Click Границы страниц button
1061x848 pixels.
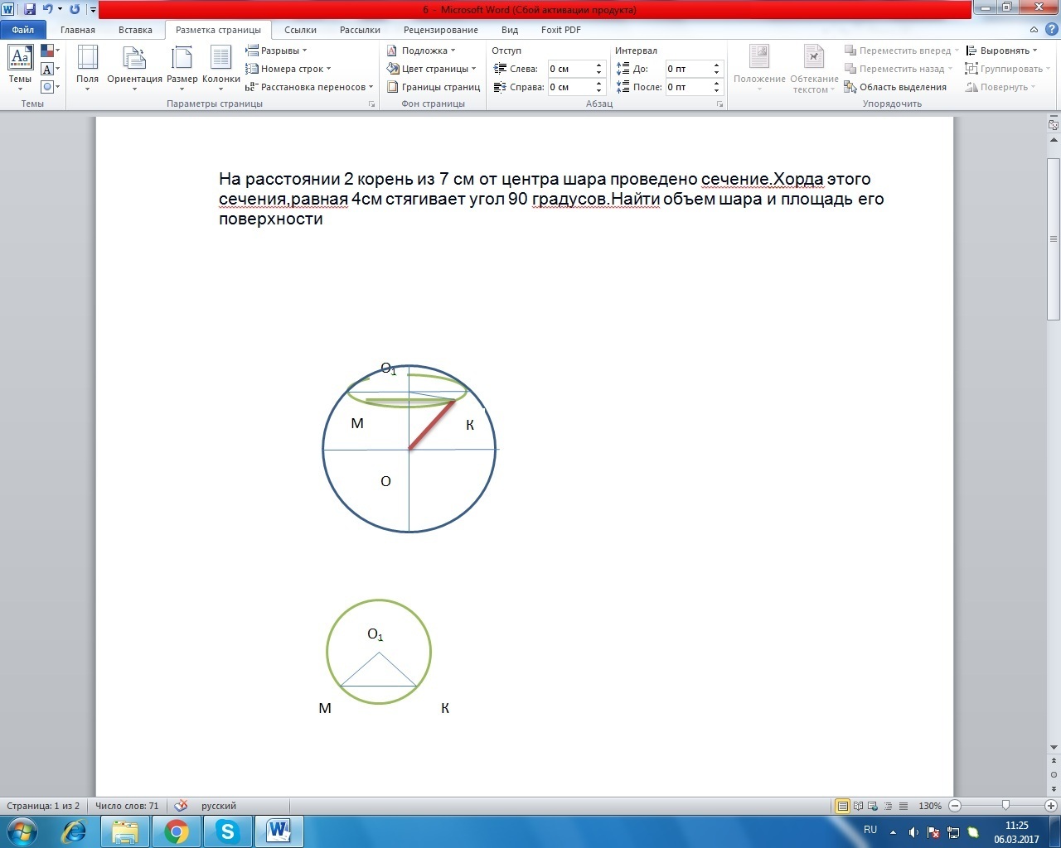pyautogui.click(x=434, y=87)
